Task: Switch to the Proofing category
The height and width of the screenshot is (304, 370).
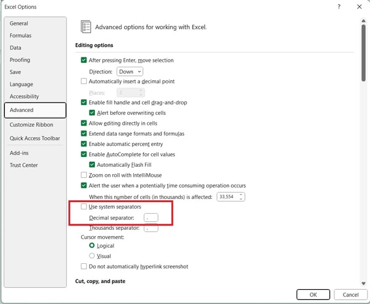Action: 20,60
